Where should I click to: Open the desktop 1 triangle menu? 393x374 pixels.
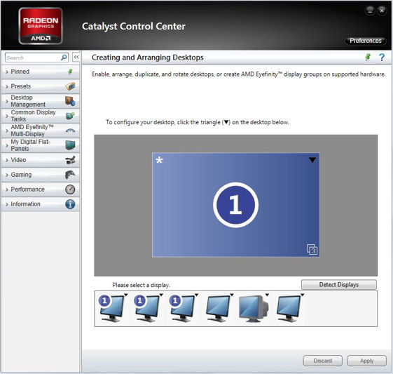click(312, 160)
